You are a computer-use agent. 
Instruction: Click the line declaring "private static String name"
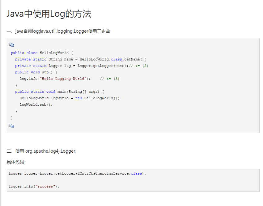tap(81, 60)
